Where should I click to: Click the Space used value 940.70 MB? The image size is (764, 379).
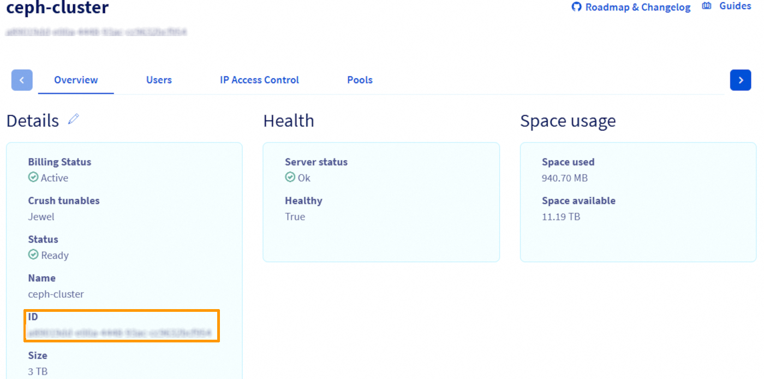click(564, 178)
